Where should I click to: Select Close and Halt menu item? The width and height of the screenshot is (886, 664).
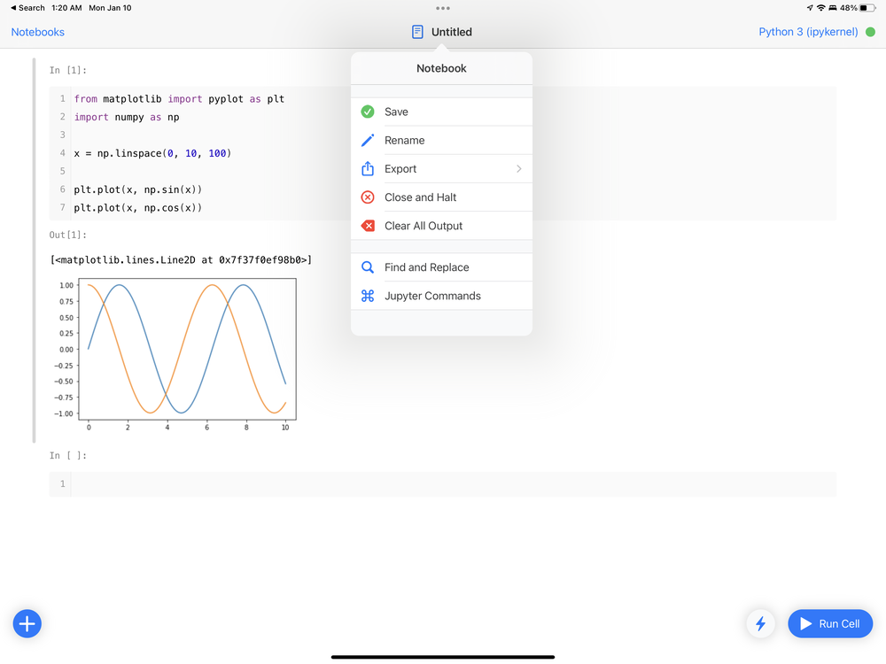pyautogui.click(x=441, y=197)
